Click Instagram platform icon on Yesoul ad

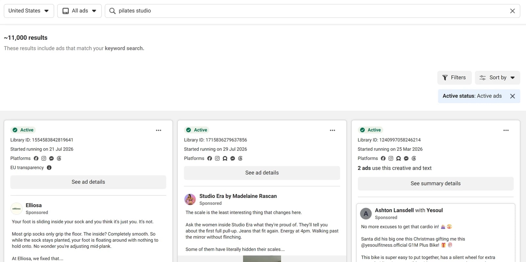point(391,158)
